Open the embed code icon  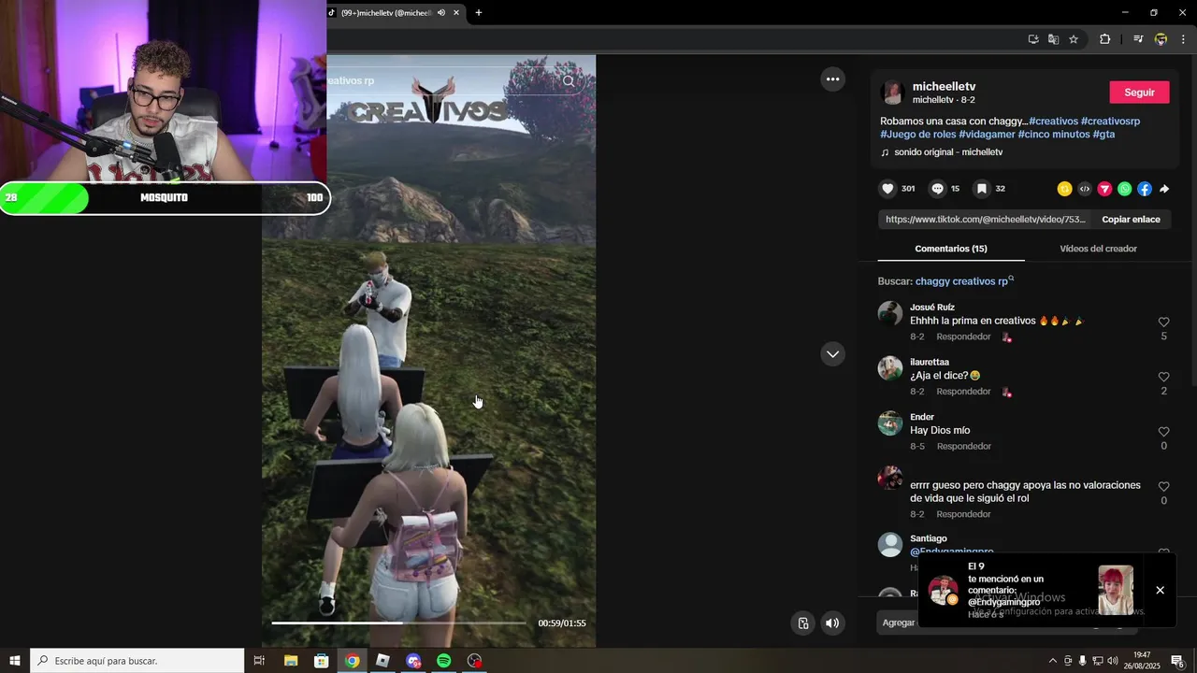(x=1085, y=189)
